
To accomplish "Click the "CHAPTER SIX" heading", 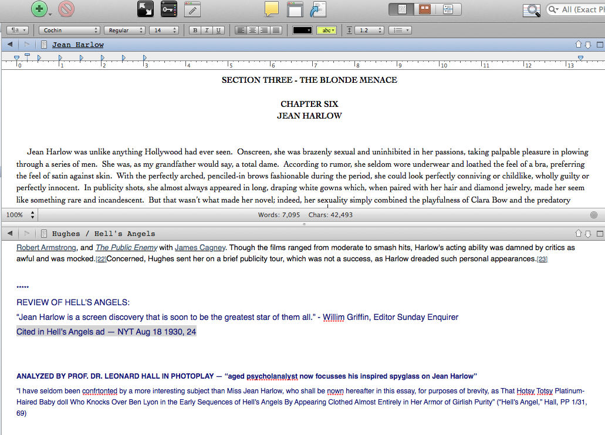I will [309, 104].
